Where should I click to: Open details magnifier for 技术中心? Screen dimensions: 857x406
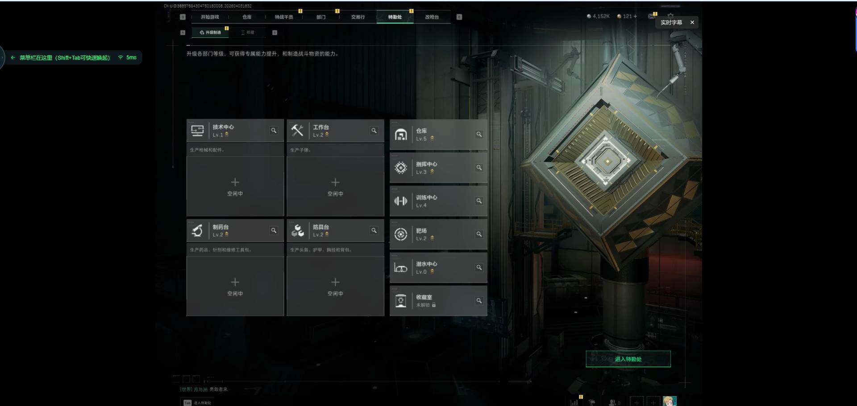tap(274, 131)
